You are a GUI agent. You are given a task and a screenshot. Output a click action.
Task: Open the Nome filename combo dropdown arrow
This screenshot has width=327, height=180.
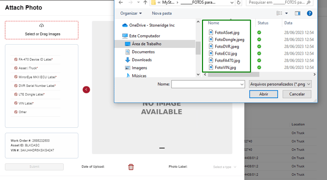(x=242, y=85)
